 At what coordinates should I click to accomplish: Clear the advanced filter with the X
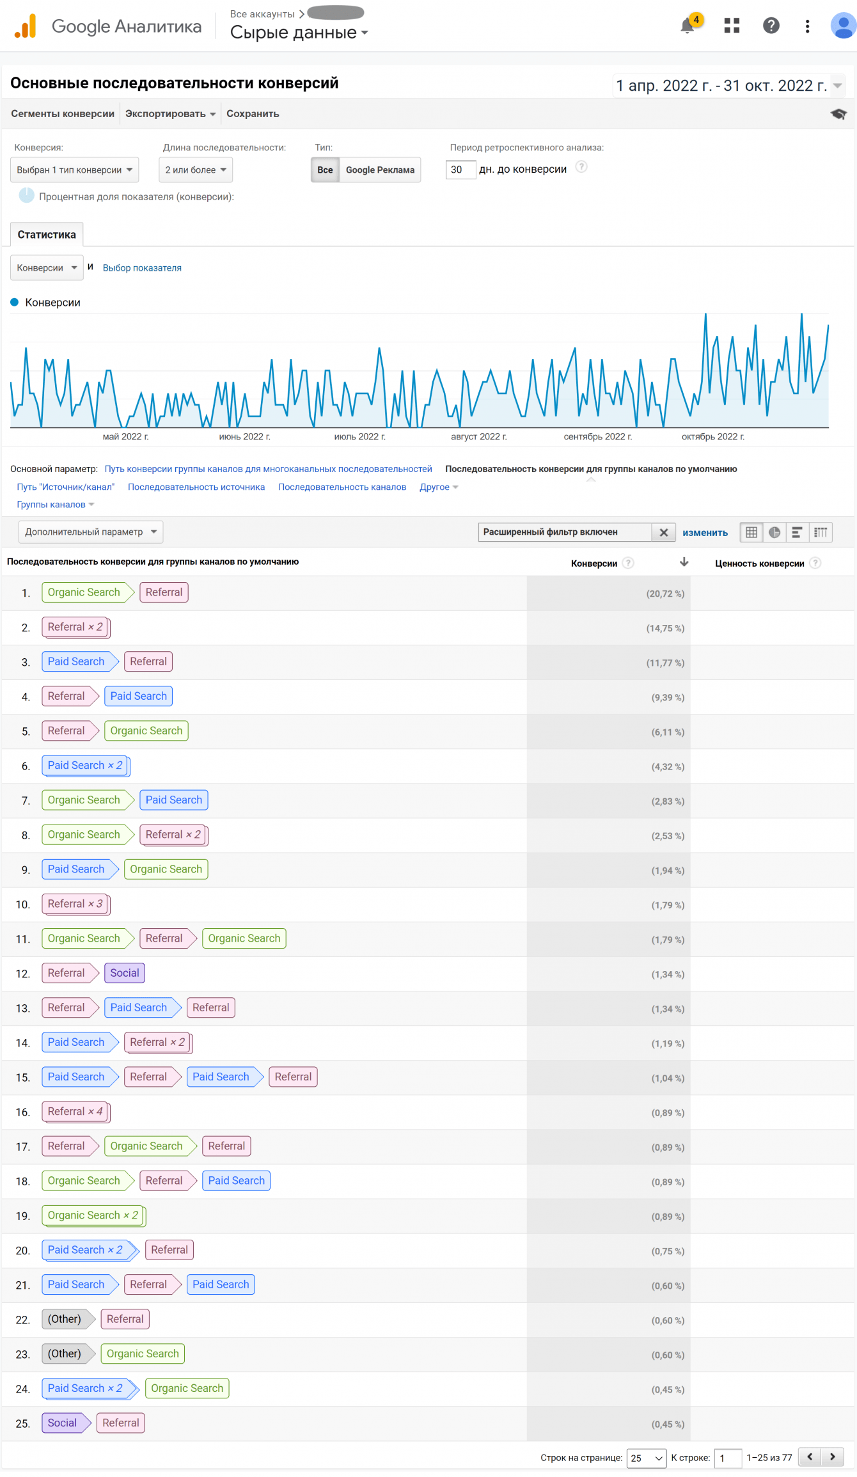pyautogui.click(x=664, y=532)
